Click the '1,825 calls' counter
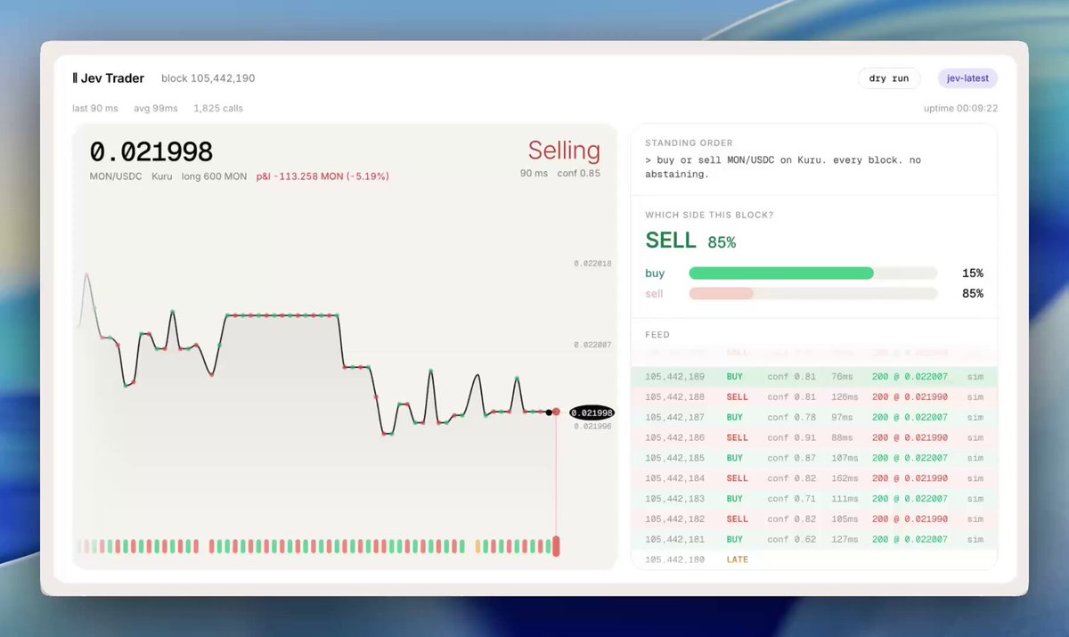The image size is (1069, 637). (x=218, y=109)
